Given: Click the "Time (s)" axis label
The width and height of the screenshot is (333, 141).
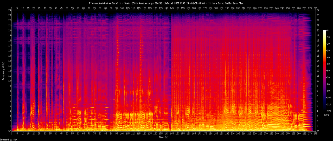Looking at the screenshot, I should [x=163, y=137].
